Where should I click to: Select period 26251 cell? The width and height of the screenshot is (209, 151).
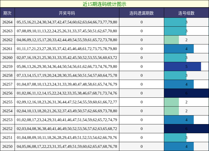click(x=7, y=138)
